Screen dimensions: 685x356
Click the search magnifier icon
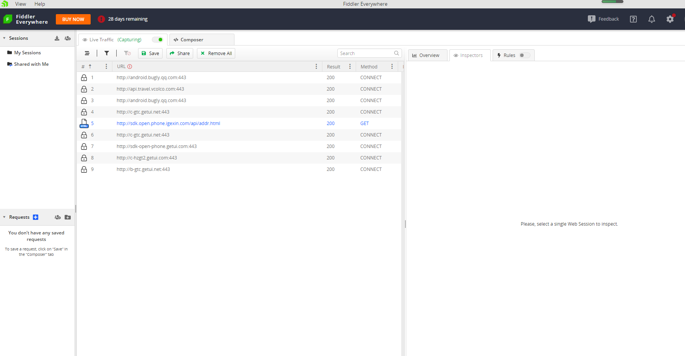point(397,53)
